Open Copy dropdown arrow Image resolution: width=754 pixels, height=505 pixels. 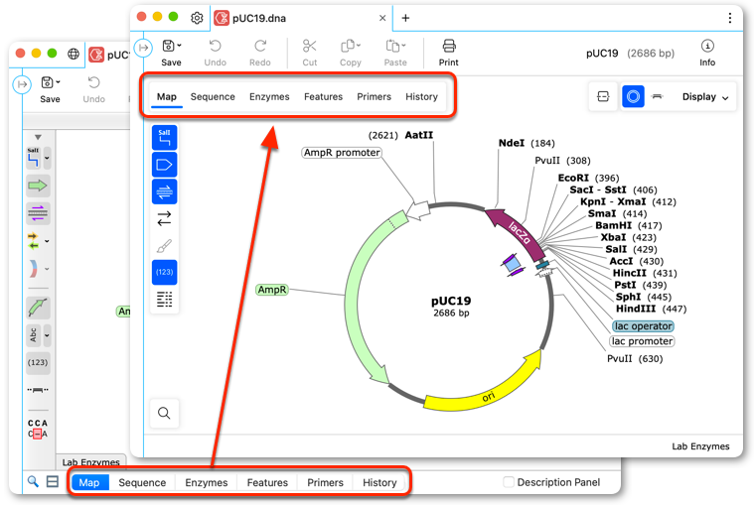(x=359, y=46)
